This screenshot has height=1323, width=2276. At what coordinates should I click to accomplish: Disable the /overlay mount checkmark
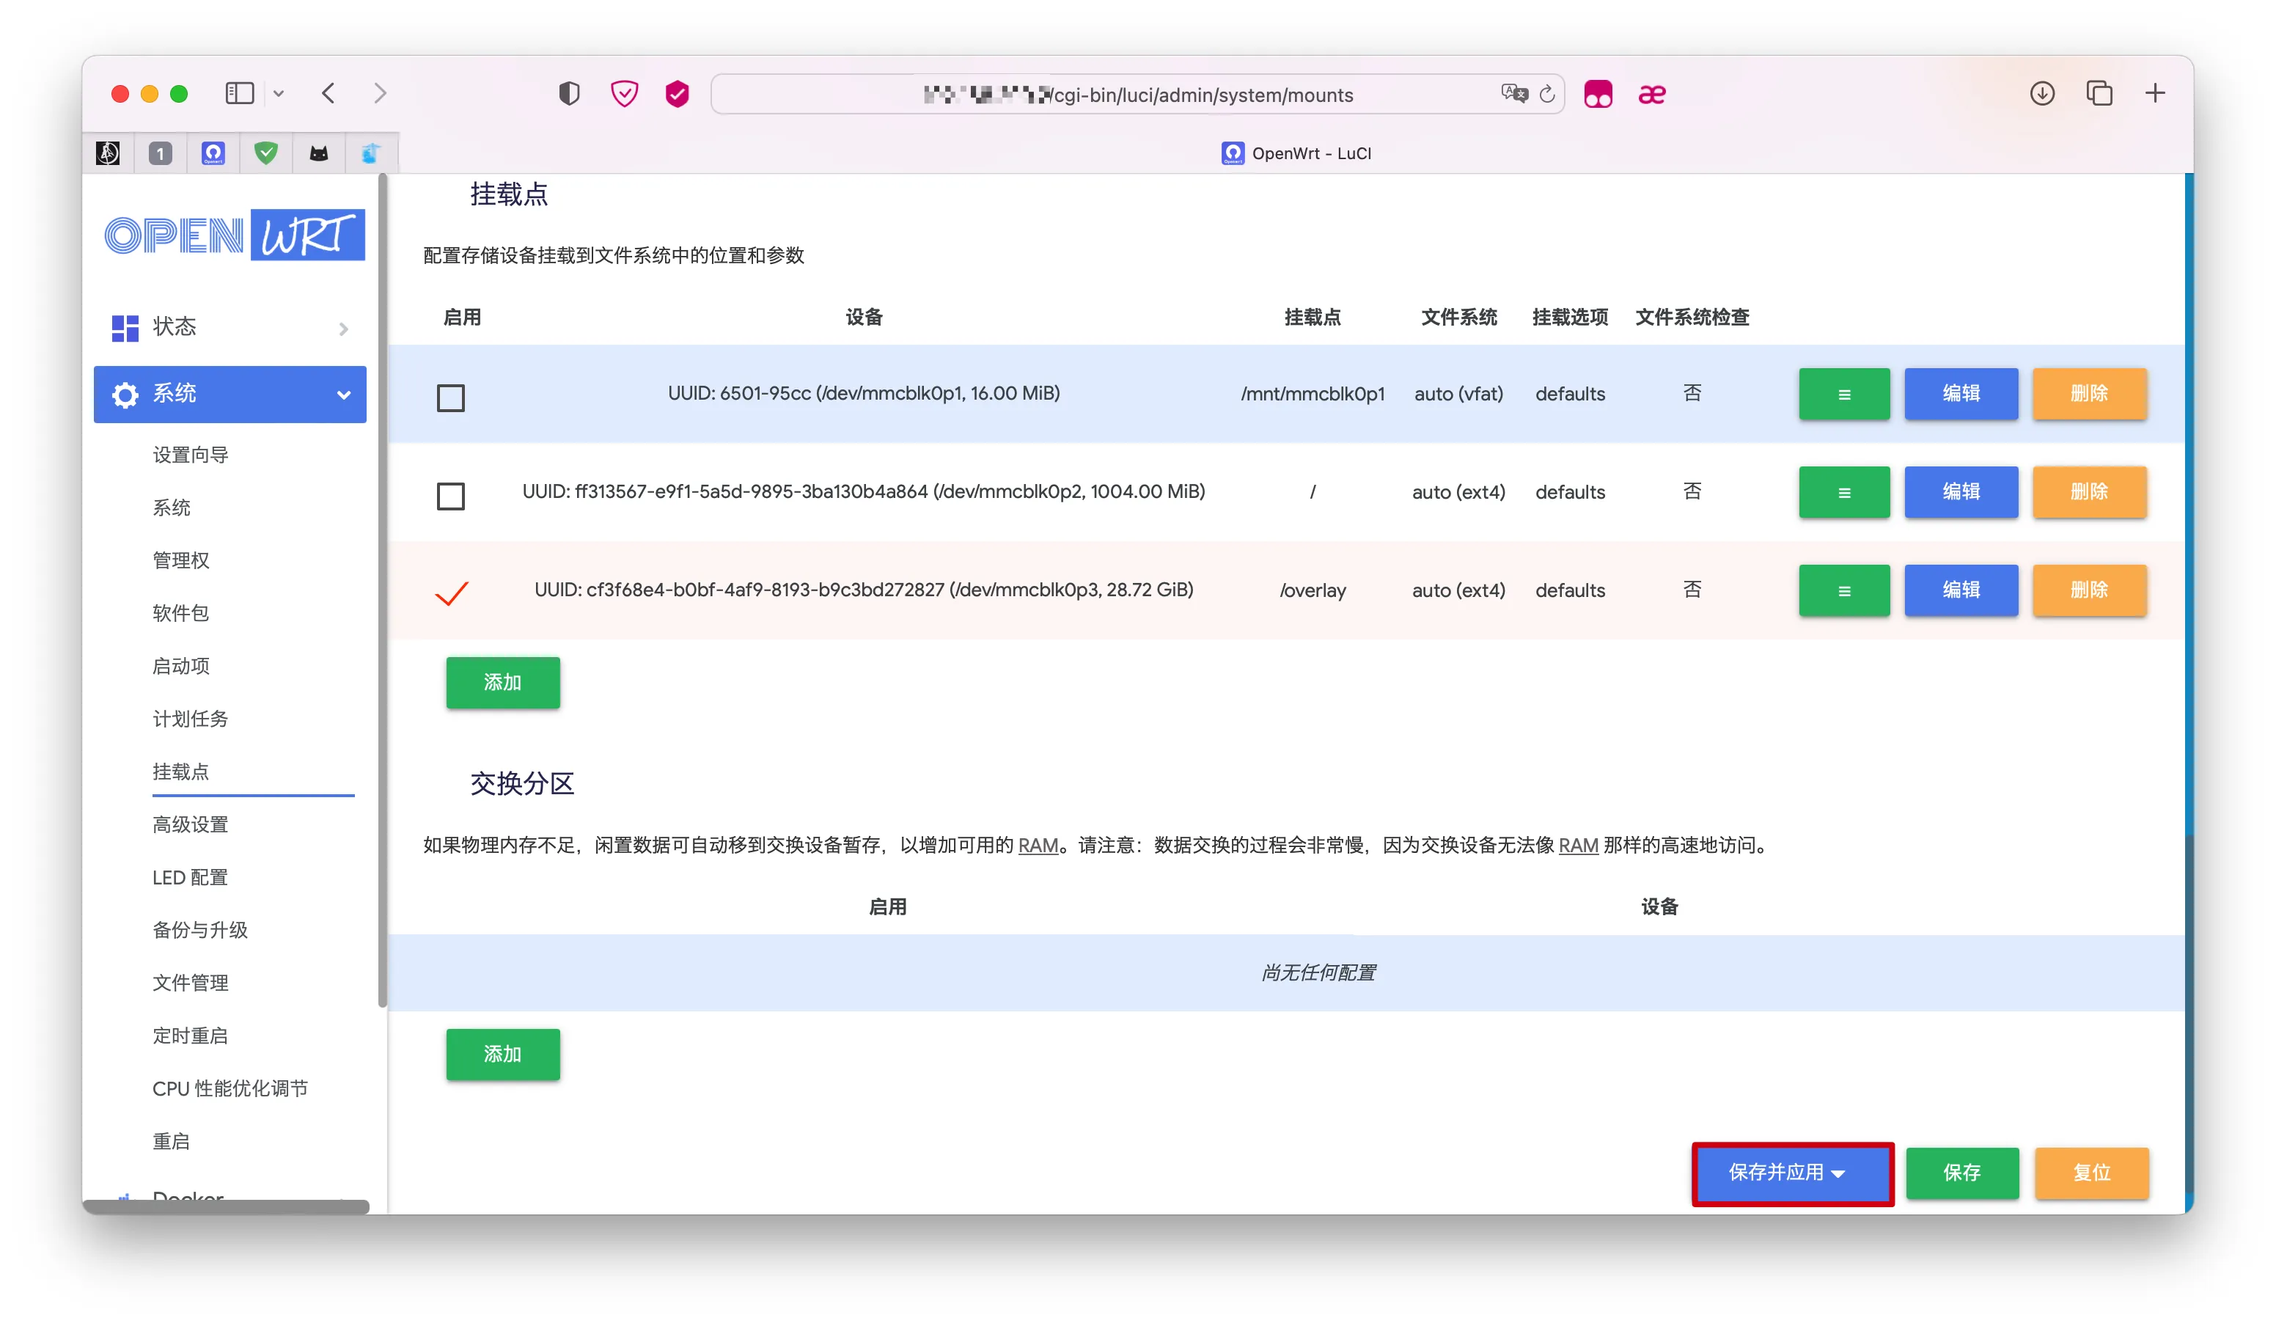[x=452, y=593]
